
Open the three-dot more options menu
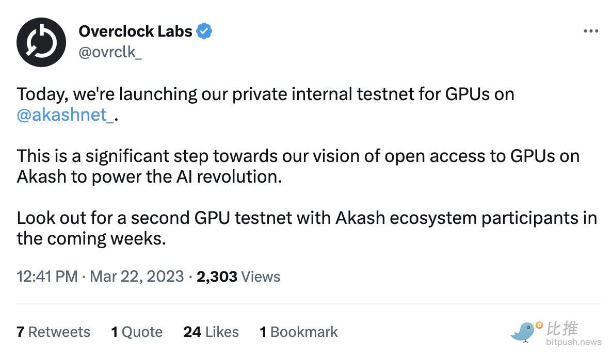591,31
